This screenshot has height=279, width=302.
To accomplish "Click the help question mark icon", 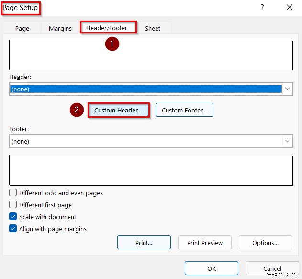I will point(262,8).
